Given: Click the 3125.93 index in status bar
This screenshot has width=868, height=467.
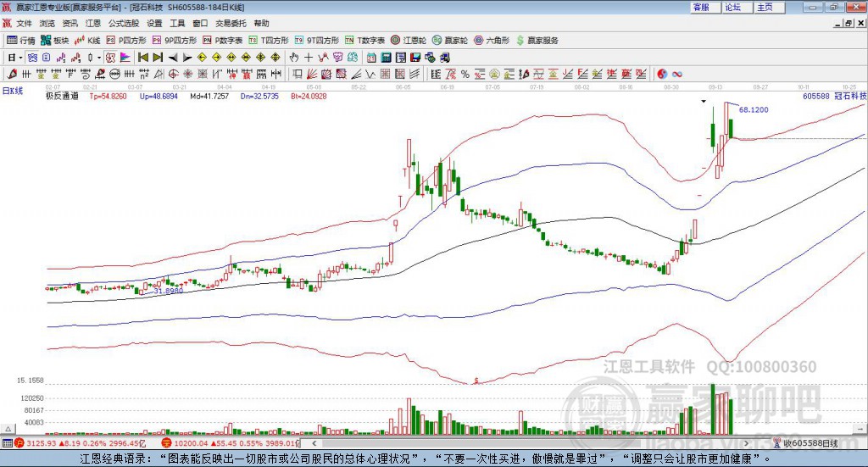Looking at the screenshot, I should point(41,443).
